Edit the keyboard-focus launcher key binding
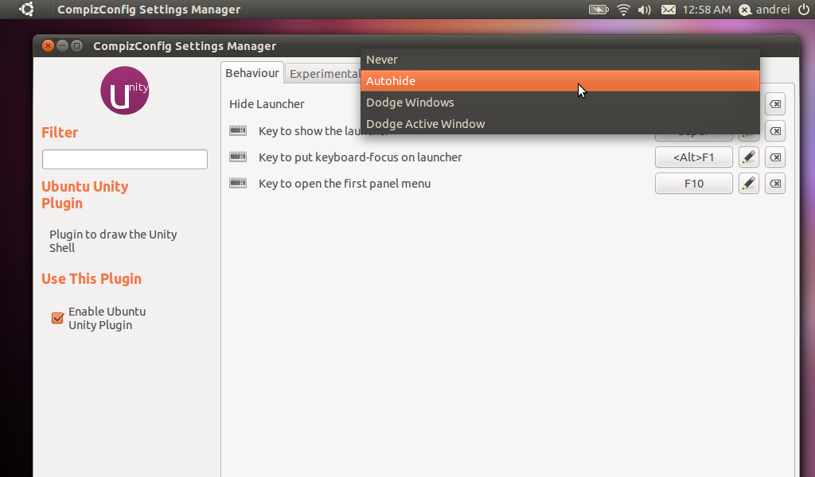Image resolution: width=815 pixels, height=477 pixels. 749,157
